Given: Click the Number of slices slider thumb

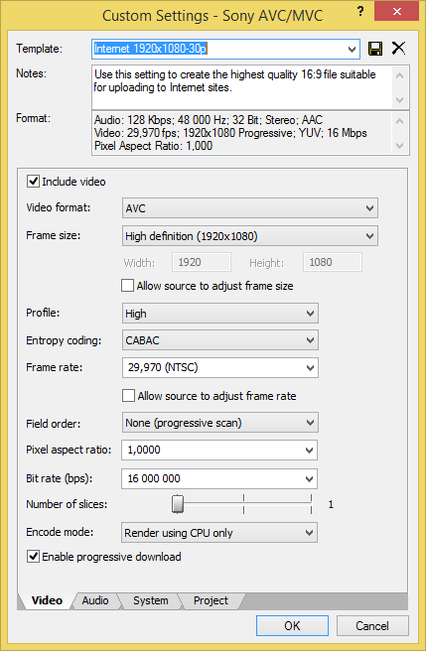Looking at the screenshot, I should (178, 504).
